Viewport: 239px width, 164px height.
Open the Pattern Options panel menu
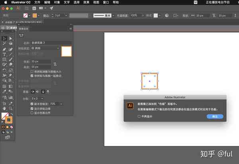[x=71, y=29]
